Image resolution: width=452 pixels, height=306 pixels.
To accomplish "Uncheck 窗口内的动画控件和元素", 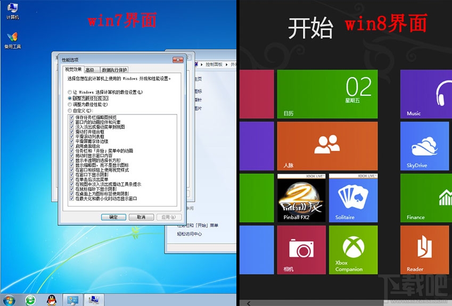I will tap(72, 122).
